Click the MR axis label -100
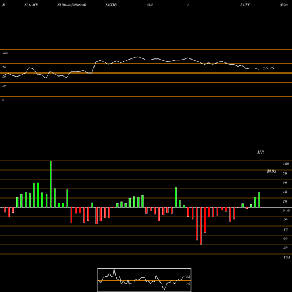The height and width of the screenshot is (292, 292). coord(286,258)
